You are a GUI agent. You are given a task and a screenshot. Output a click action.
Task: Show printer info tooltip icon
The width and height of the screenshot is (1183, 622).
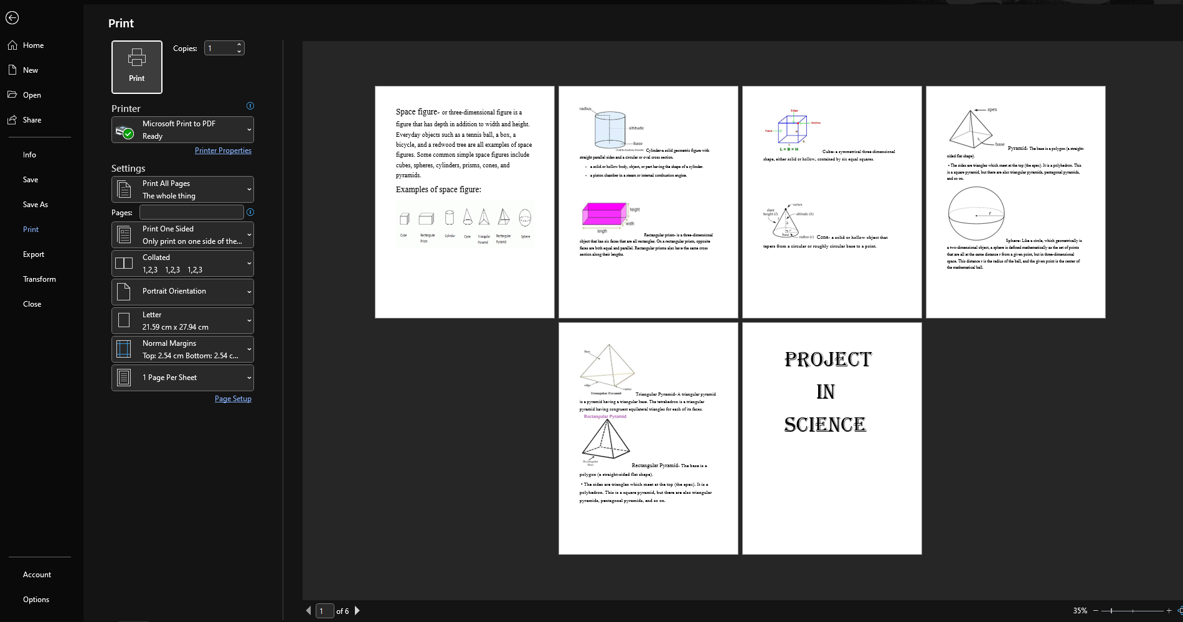point(250,106)
